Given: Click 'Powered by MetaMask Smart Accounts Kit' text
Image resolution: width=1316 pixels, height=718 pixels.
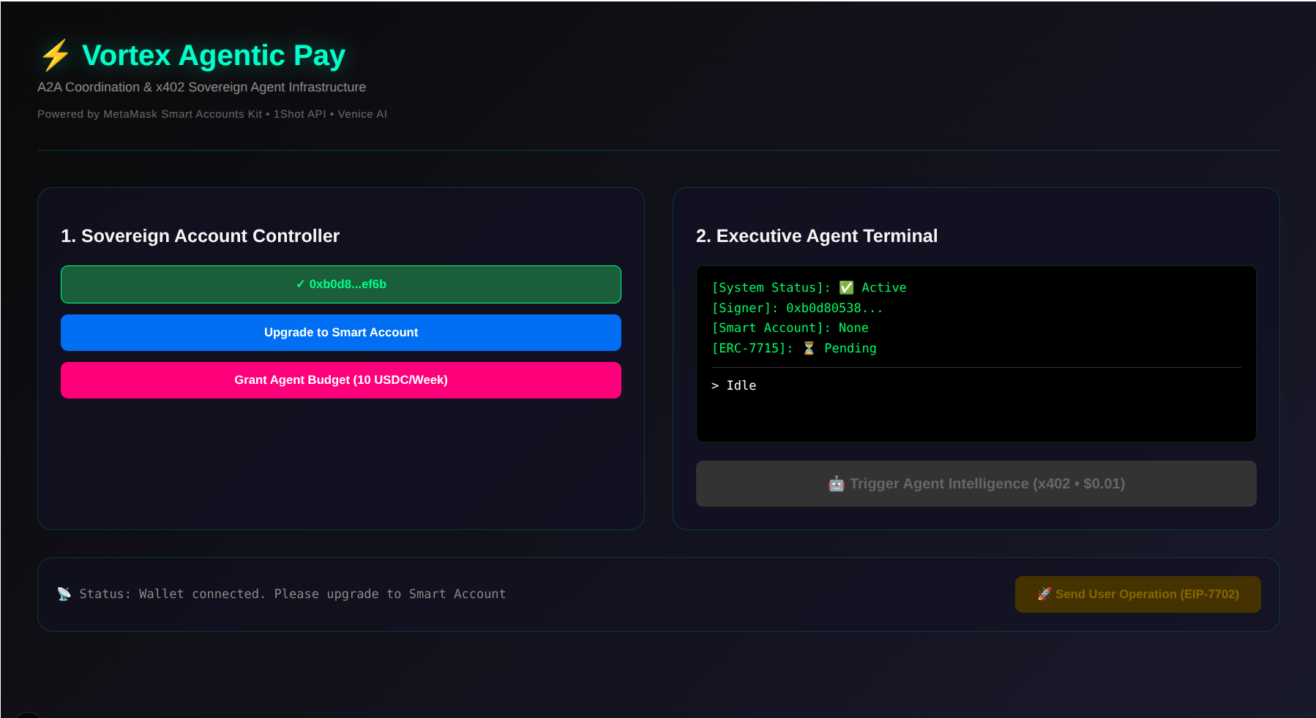Looking at the screenshot, I should (x=212, y=114).
